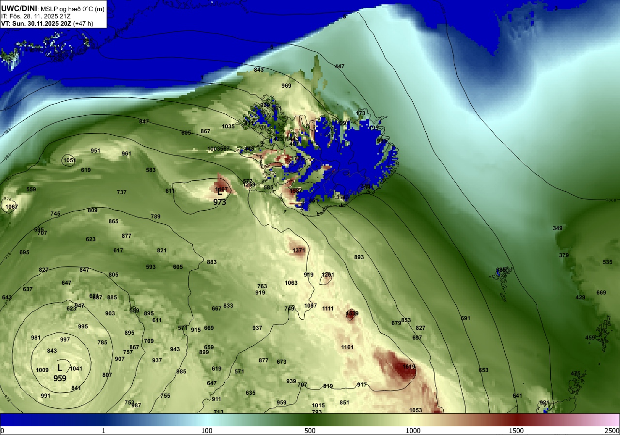
Task: Click the 1111 height value
Action: pyautogui.click(x=328, y=309)
